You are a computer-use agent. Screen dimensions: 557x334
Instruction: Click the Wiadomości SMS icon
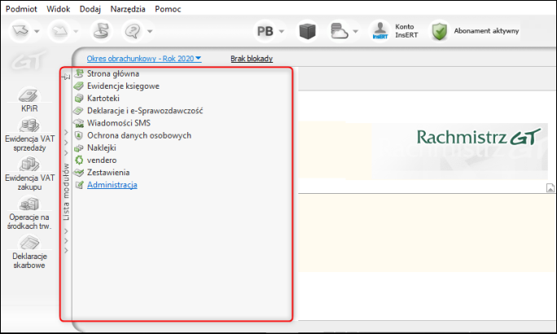(x=78, y=123)
